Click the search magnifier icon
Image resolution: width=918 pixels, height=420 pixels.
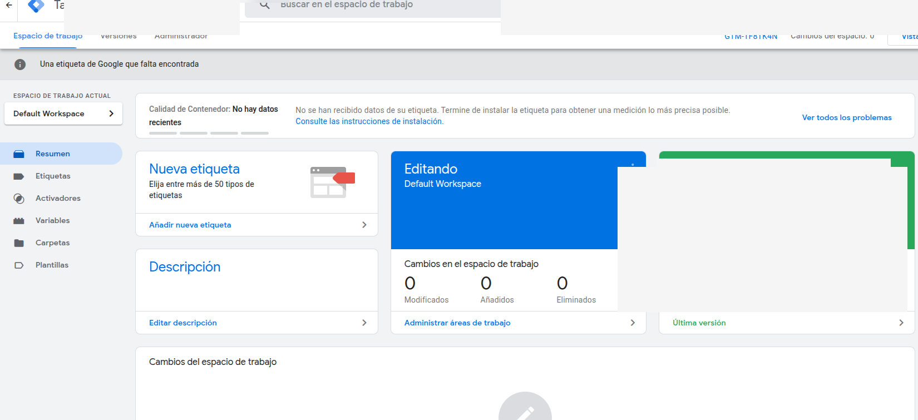[265, 4]
